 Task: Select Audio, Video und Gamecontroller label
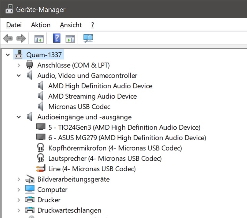click(87, 76)
